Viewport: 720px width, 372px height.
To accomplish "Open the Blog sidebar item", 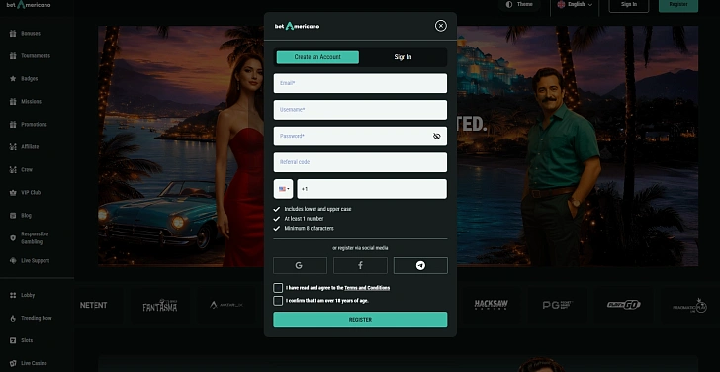I will click(x=21, y=216).
